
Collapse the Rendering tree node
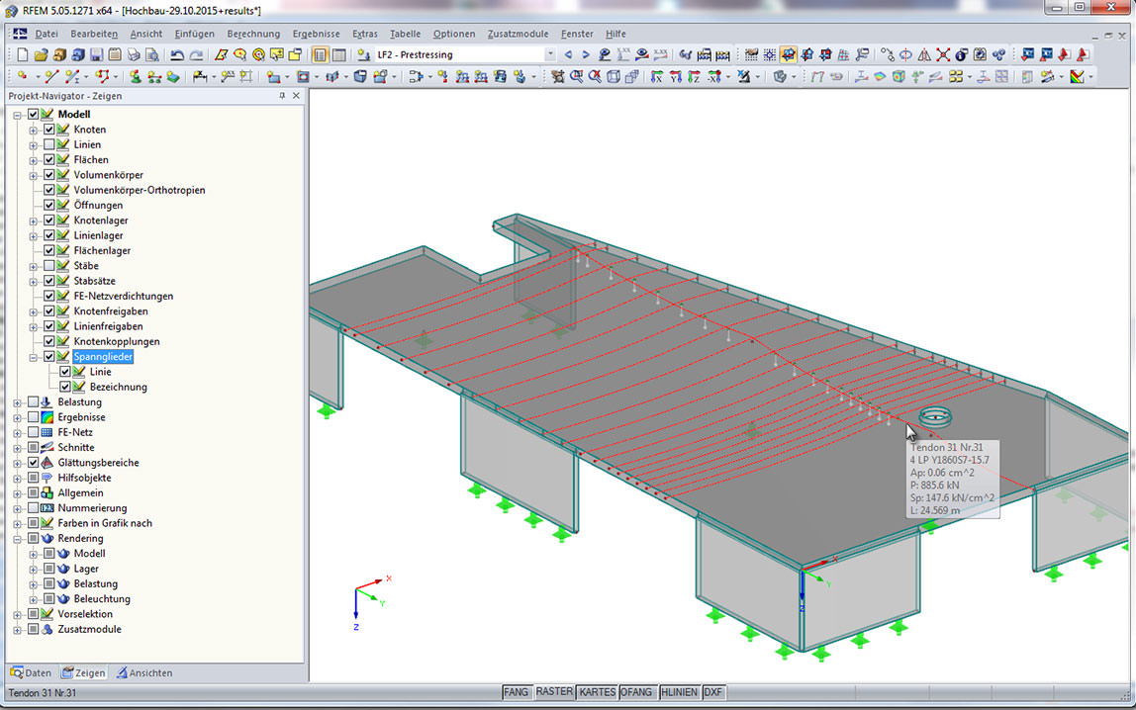pyautogui.click(x=18, y=539)
